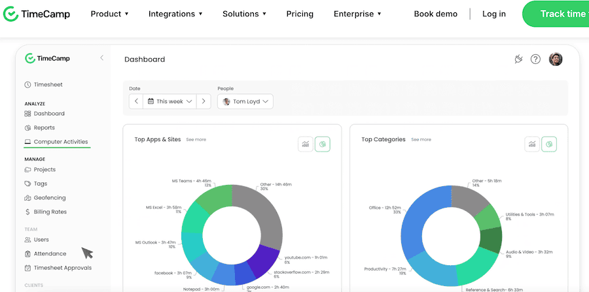The image size is (589, 292).
Task: Click See more next to Top Categories
Action: coord(421,139)
